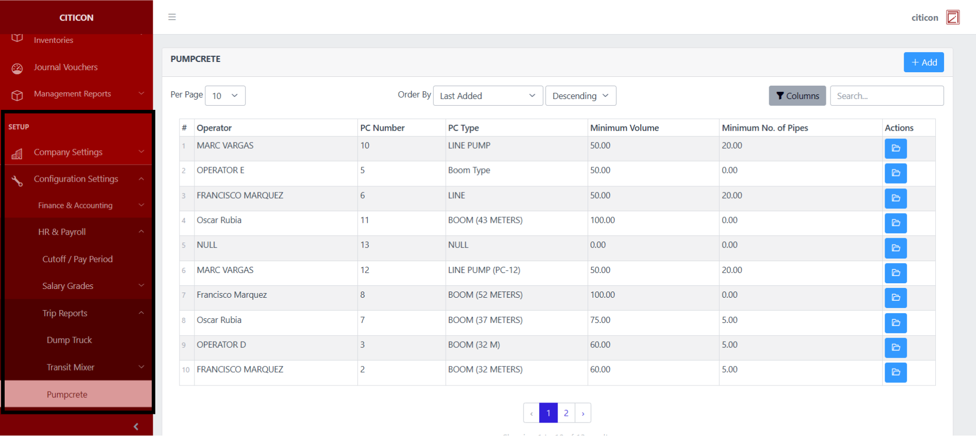Open the folder icon for PC Number 11 row
The width and height of the screenshot is (976, 436).
click(895, 223)
